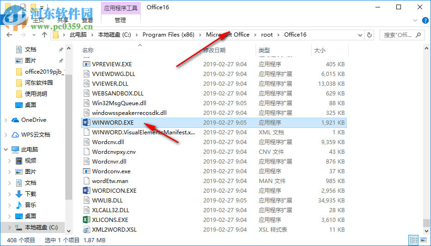Image resolution: width=431 pixels, height=246 pixels.
Task: Select the wordEtw.man file icon
Action: (87, 181)
